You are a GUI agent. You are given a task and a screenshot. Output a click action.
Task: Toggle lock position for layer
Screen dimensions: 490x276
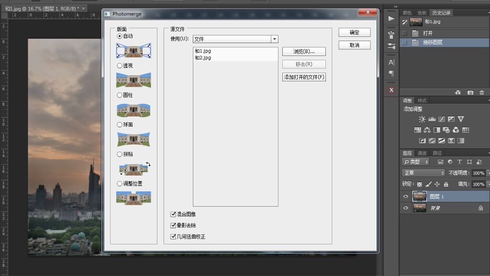437,184
